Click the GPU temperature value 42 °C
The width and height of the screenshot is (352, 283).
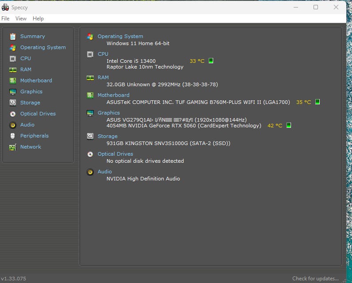[275, 126]
